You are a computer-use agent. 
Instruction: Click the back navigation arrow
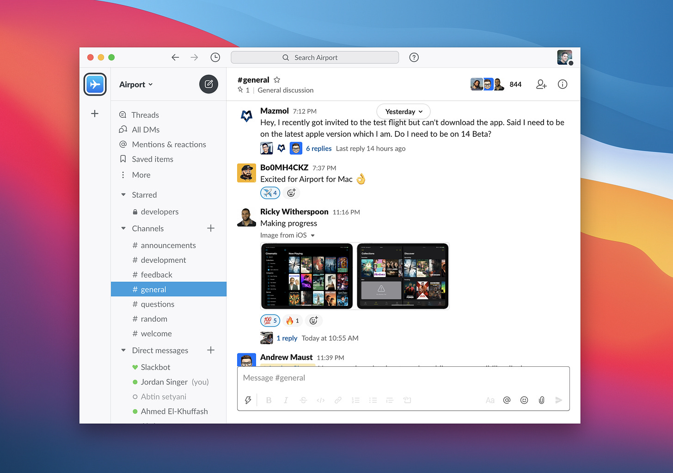click(175, 57)
